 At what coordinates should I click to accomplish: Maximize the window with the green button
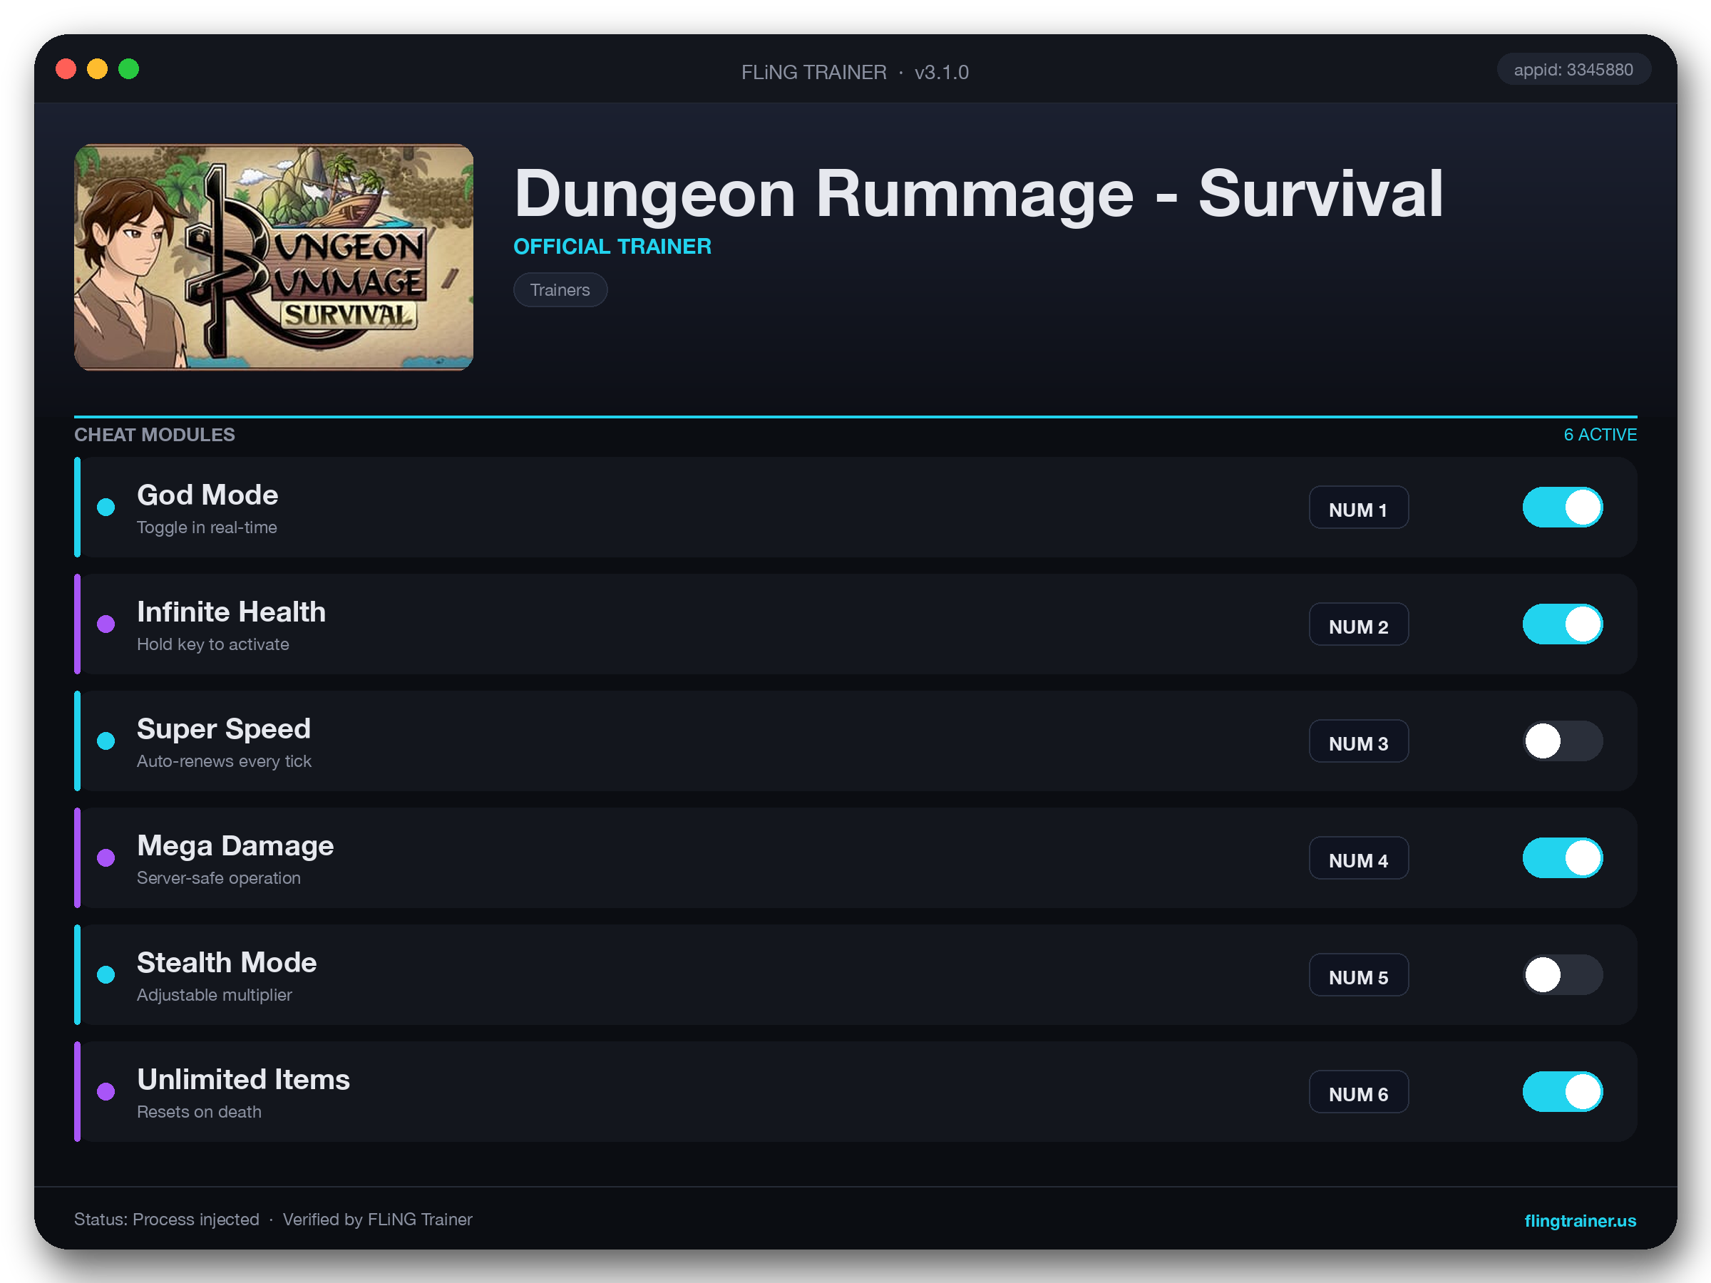(128, 69)
